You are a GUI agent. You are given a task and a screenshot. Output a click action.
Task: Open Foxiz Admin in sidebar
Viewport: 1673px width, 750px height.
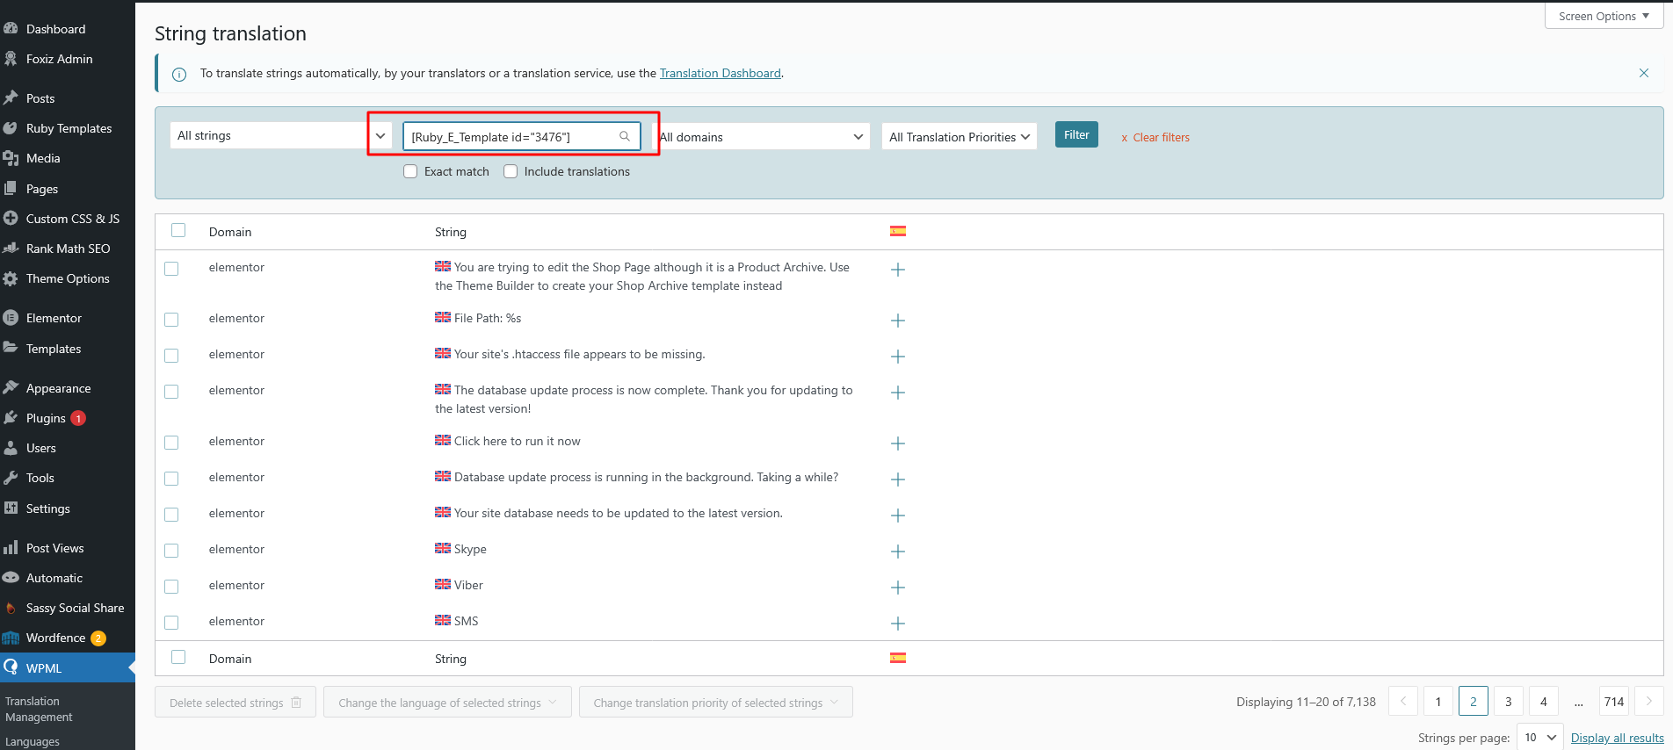click(59, 59)
